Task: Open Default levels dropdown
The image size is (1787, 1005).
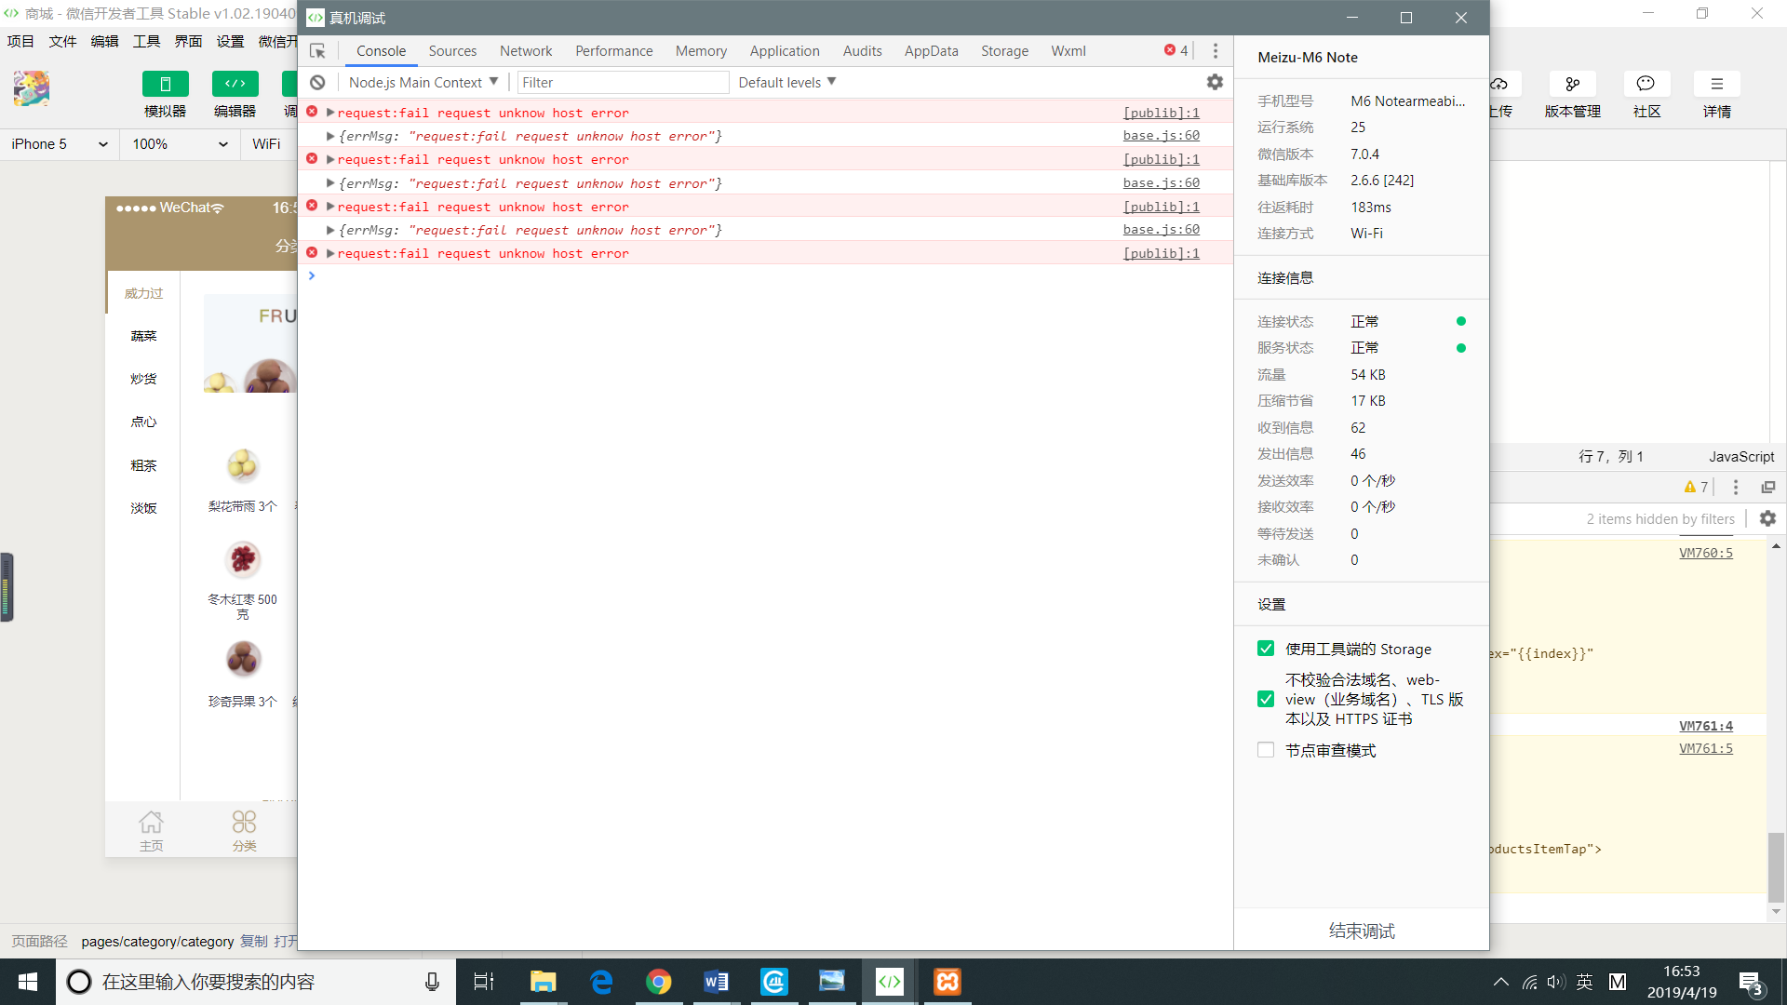Action: pyautogui.click(x=787, y=83)
